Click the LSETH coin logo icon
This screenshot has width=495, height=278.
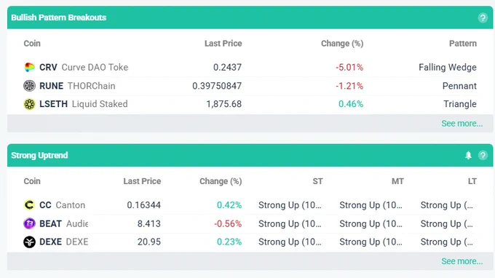29,104
